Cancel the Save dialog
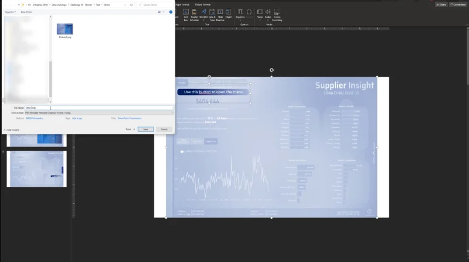 [x=164, y=129]
